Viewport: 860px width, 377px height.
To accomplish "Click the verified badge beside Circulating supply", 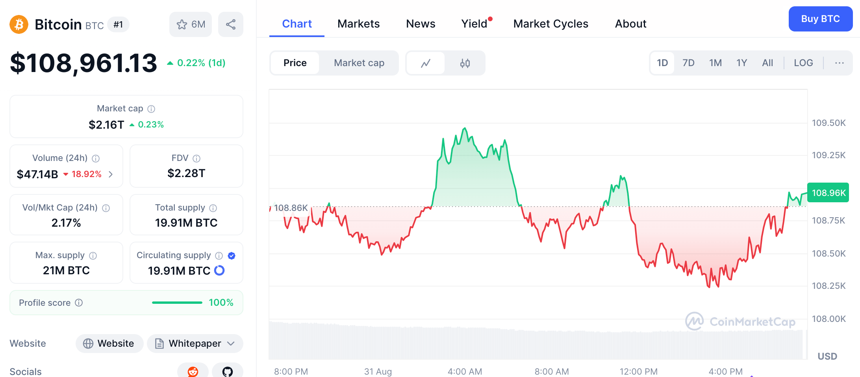I will 232,255.
